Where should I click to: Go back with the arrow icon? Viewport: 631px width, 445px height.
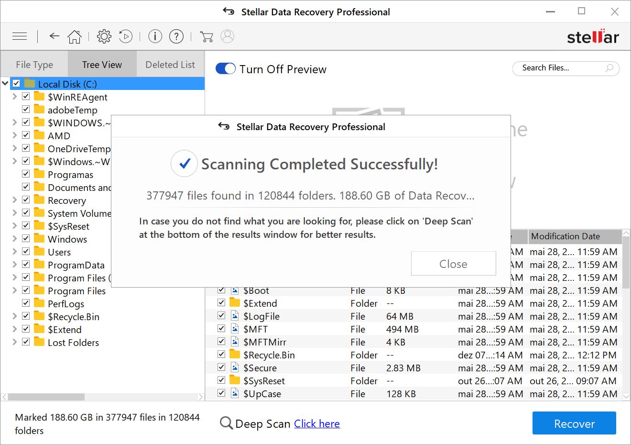(x=54, y=36)
